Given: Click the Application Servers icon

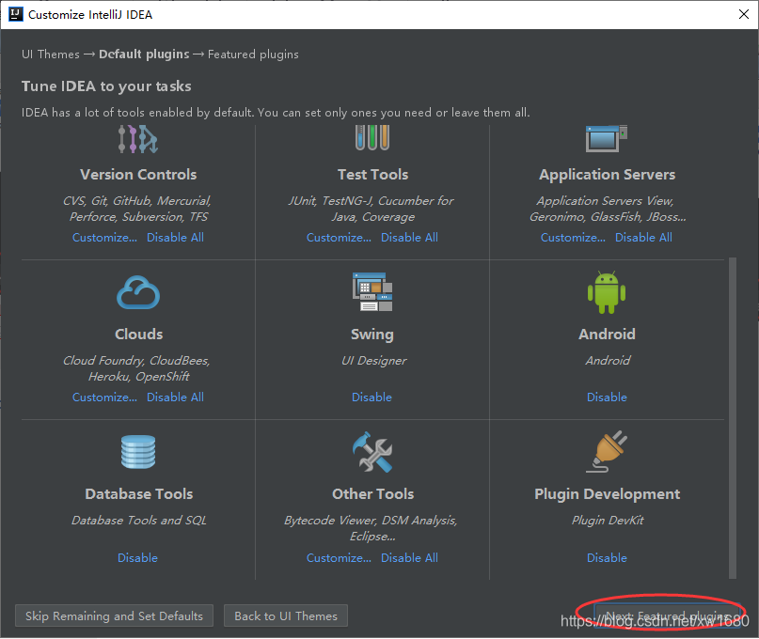Looking at the screenshot, I should coord(607,139).
